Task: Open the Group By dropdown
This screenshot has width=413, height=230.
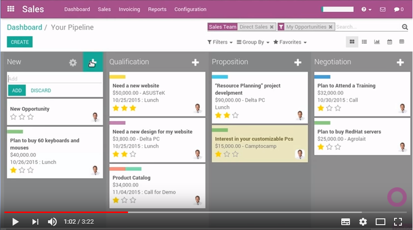Action: pos(253,42)
